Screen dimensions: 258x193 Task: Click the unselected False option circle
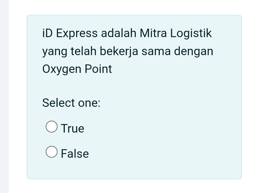click(51, 152)
